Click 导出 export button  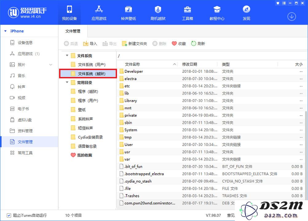click(109, 43)
